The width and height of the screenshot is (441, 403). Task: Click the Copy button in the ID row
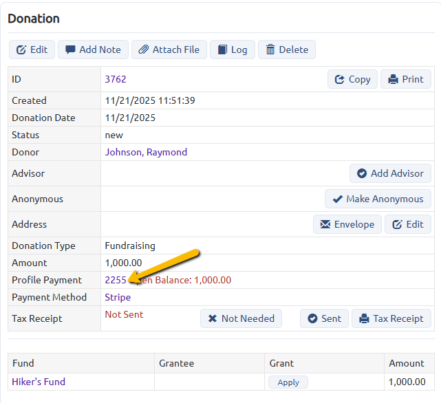[x=352, y=79]
